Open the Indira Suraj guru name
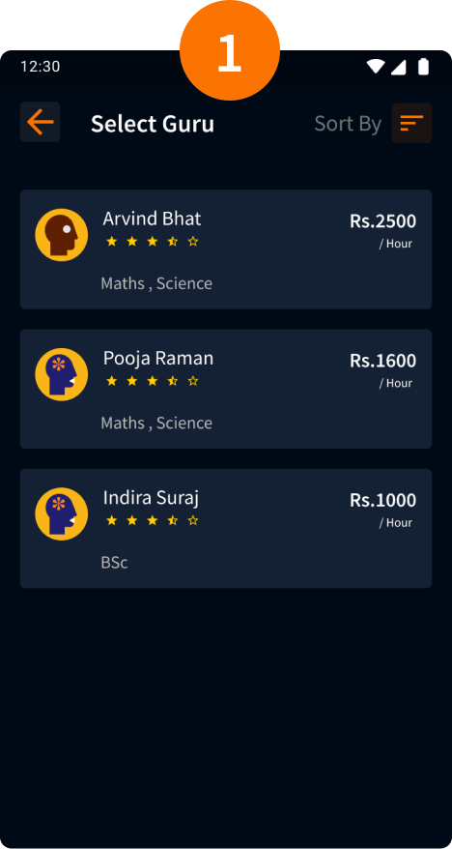Viewport: 452px width, 849px height. point(151,498)
